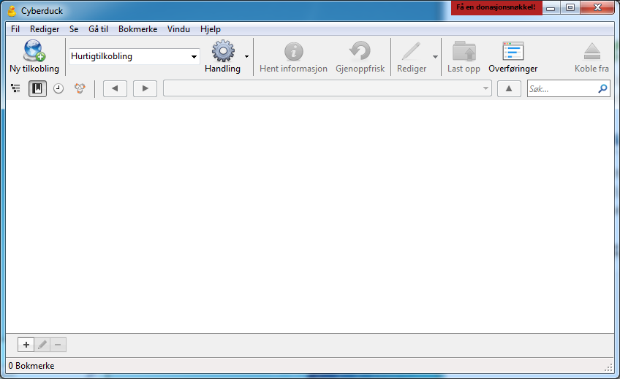Edit bookmark with pencil button at bottom
620x379 pixels.
click(x=42, y=345)
